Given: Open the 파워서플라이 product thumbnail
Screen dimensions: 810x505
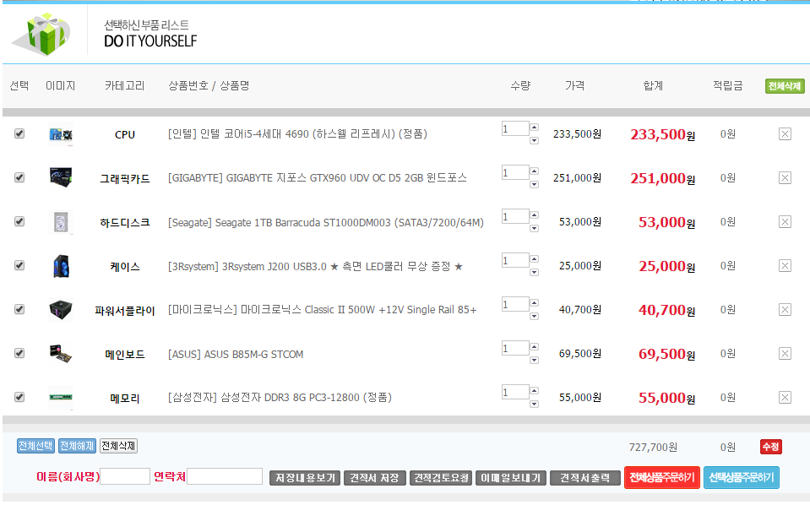Looking at the screenshot, I should pos(61,310).
